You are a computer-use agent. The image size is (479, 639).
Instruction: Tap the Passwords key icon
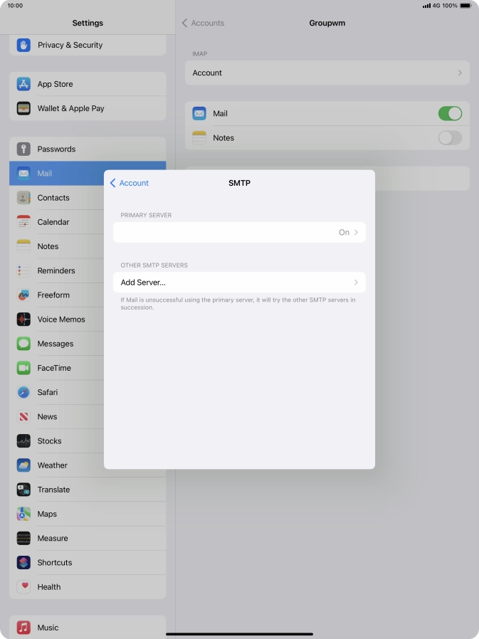pos(23,149)
